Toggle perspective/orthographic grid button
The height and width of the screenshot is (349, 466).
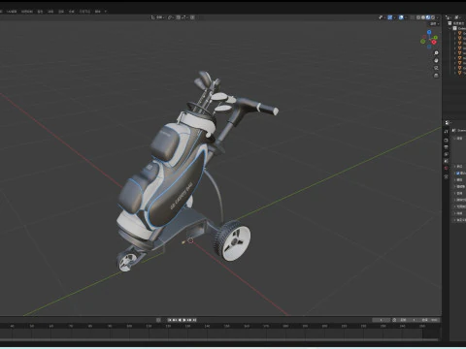point(436,76)
